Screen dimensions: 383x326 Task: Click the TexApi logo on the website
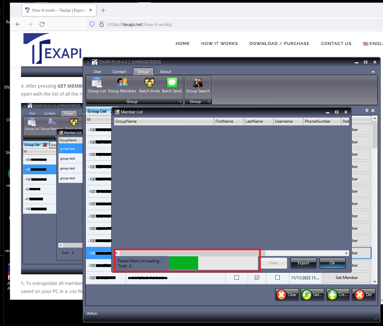(x=52, y=49)
